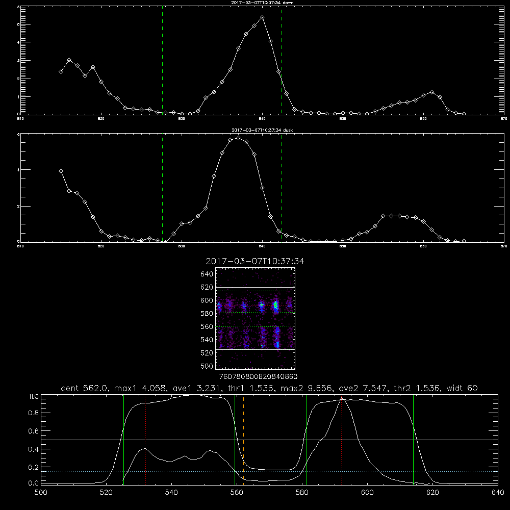This screenshot has width=510, height=510.
Task: Click the green dashed line near 842 in dusk plot
Action: [282, 188]
